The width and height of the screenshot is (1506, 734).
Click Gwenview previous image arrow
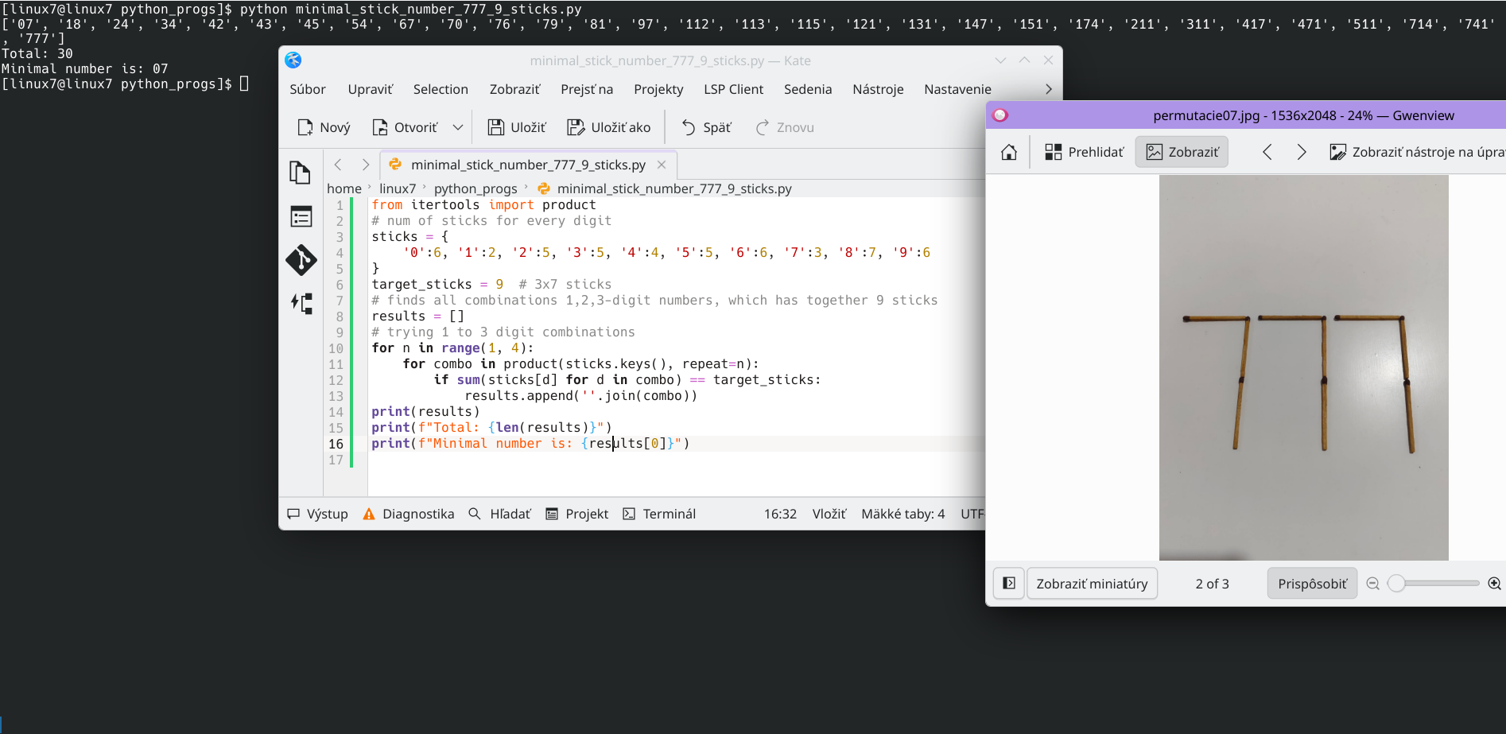(x=1267, y=152)
